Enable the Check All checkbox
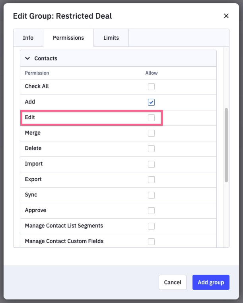The height and width of the screenshot is (303, 243). coord(151,87)
